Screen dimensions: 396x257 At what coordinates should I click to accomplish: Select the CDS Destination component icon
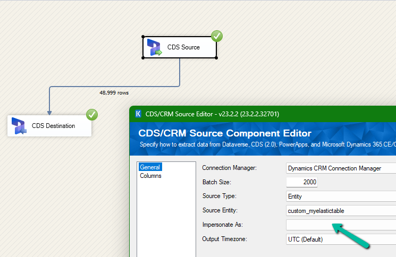(x=19, y=126)
